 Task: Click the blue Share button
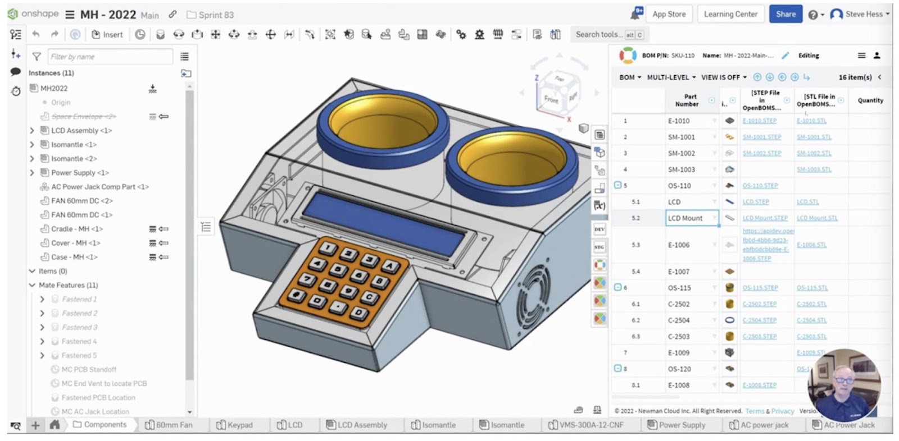(785, 15)
